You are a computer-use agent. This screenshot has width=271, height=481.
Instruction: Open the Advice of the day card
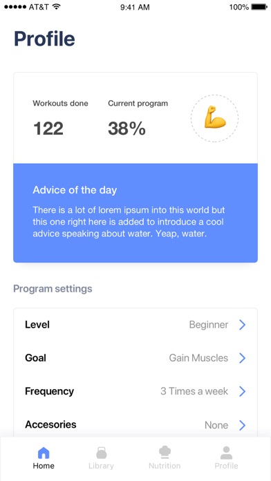(x=135, y=213)
